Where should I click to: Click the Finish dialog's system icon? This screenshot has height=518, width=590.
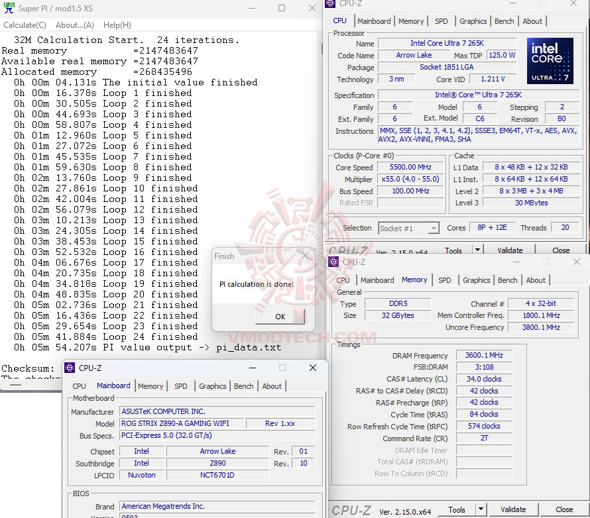[x=217, y=256]
